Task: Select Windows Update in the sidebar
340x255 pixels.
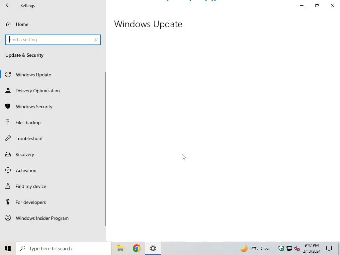Action: point(53,75)
